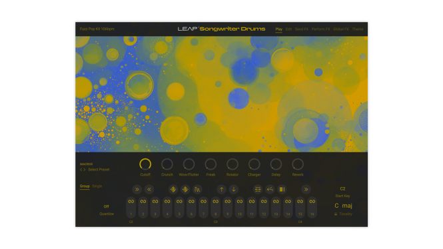The height and width of the screenshot is (249, 443).
Task: Toggle loop mode on pad 4
Action: click(167, 201)
